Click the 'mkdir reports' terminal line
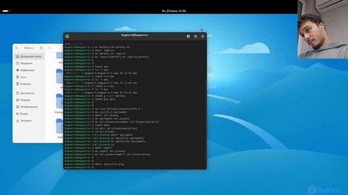 tap(89, 50)
